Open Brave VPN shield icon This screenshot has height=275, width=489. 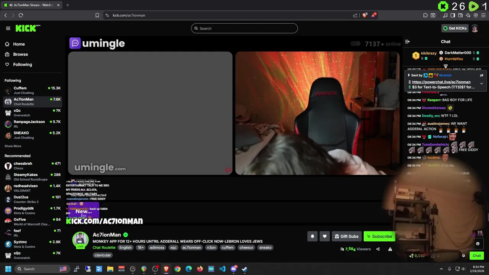pos(476,15)
